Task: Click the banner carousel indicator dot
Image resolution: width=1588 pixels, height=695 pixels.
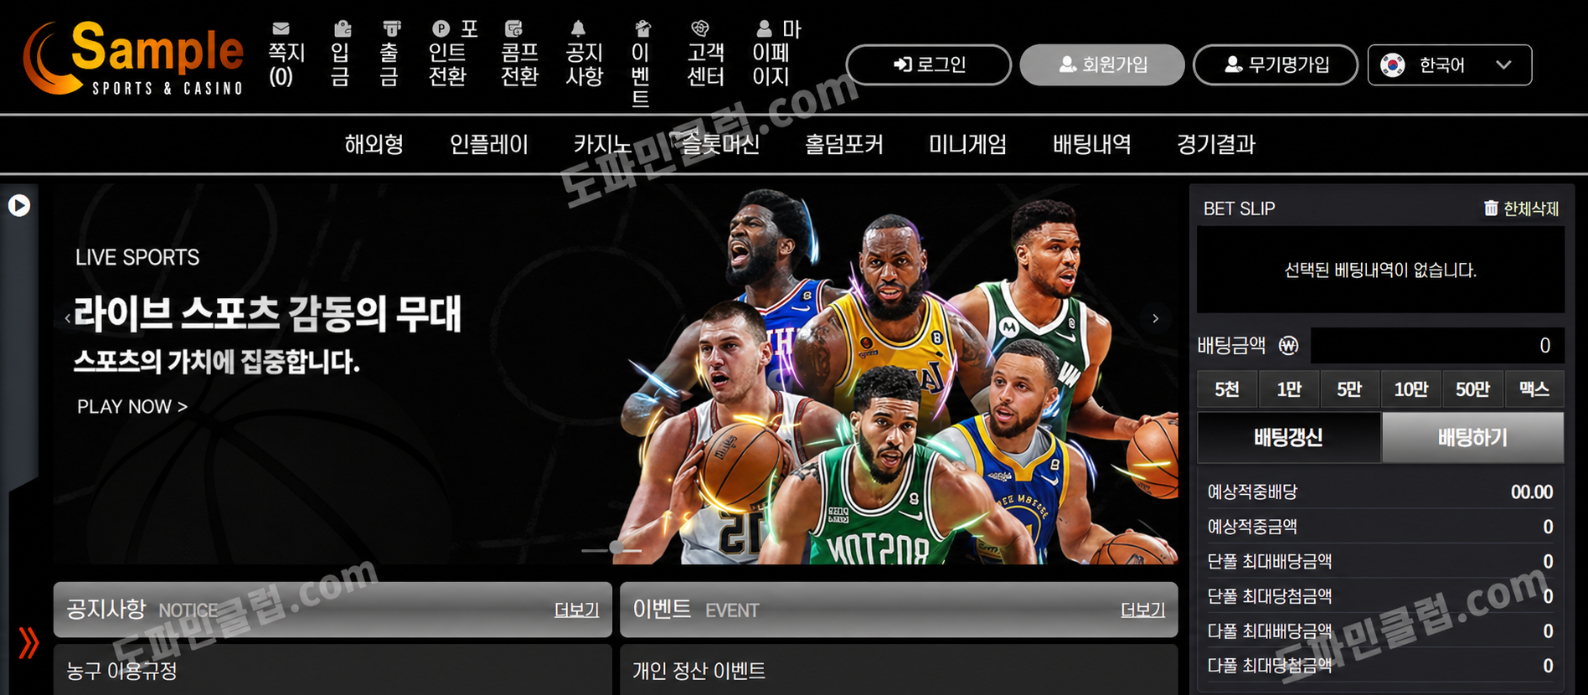Action: [x=616, y=548]
